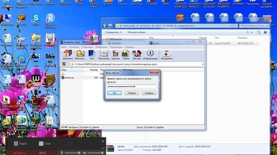Mute speaker icon in recorder
277x155 pixels.
[x=85, y=153]
